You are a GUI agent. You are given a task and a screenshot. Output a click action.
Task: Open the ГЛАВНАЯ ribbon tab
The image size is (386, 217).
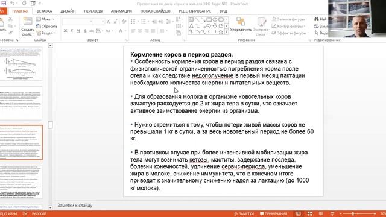(20, 11)
